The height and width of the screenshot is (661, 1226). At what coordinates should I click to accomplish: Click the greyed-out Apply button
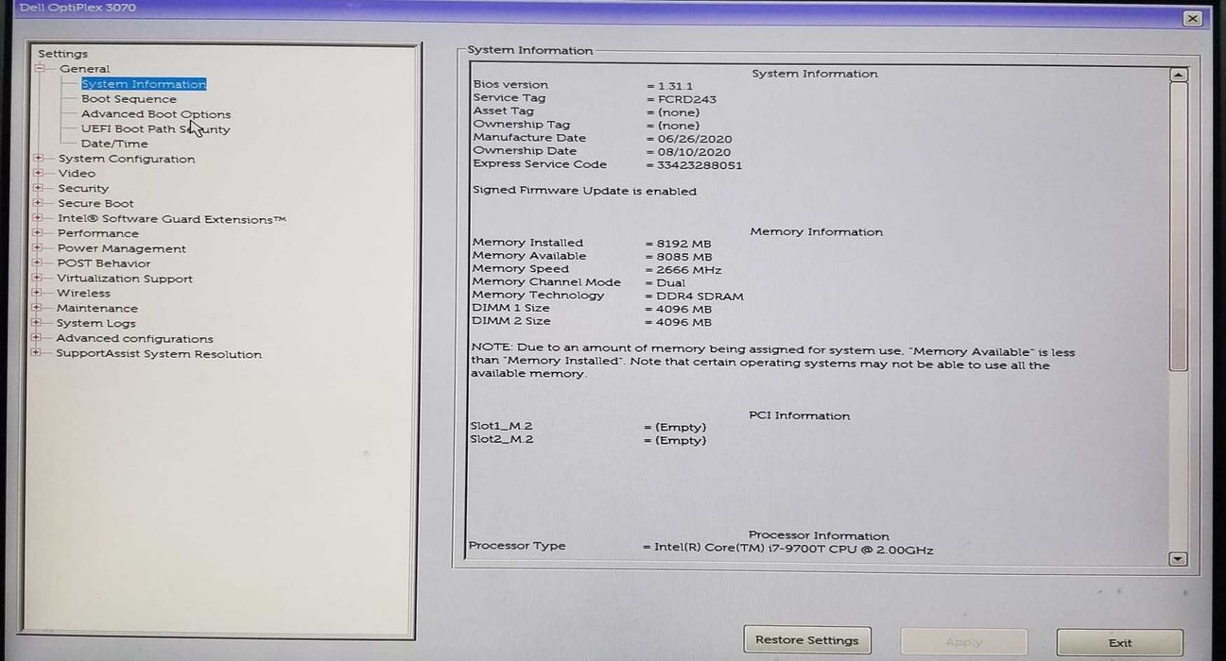(963, 642)
